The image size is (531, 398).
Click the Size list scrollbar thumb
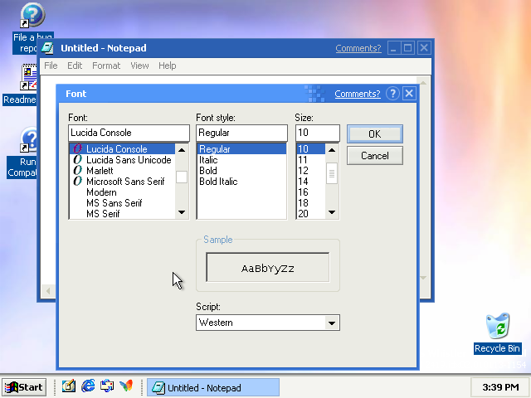point(332,173)
